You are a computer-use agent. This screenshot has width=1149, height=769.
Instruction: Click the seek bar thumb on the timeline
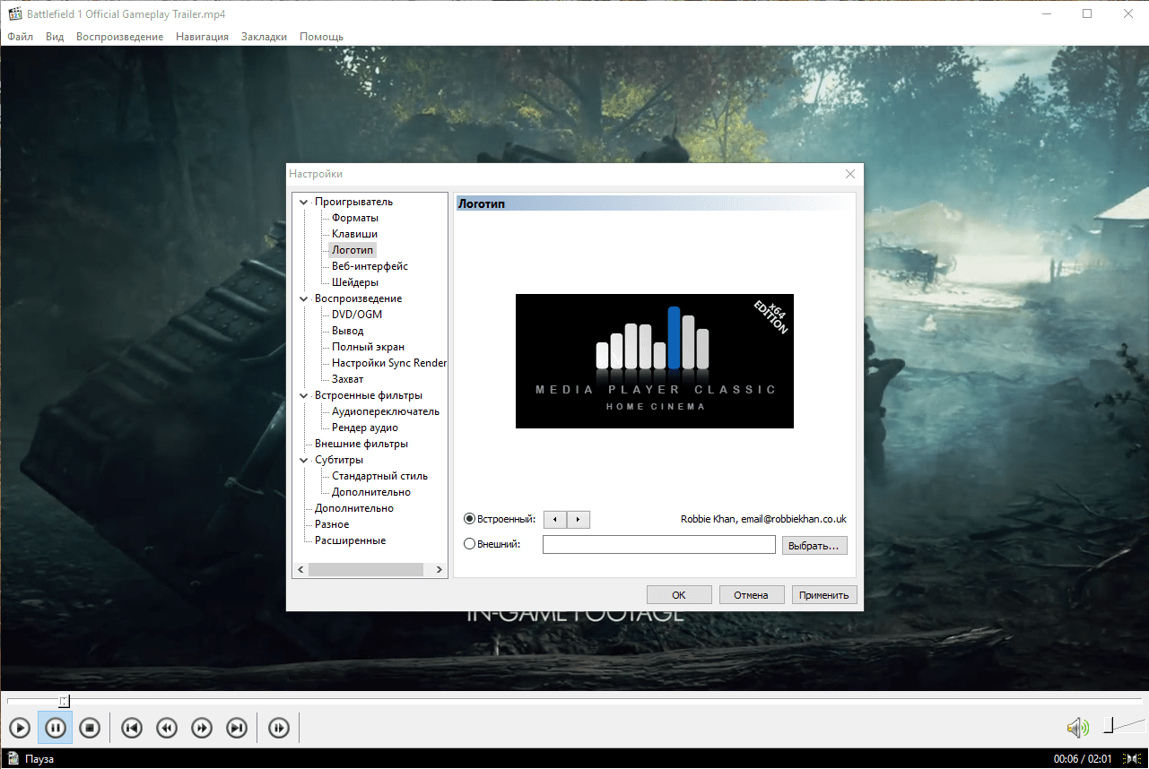(65, 701)
